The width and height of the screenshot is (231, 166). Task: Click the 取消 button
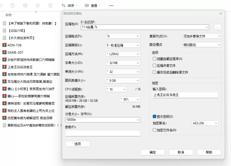click(181, 152)
